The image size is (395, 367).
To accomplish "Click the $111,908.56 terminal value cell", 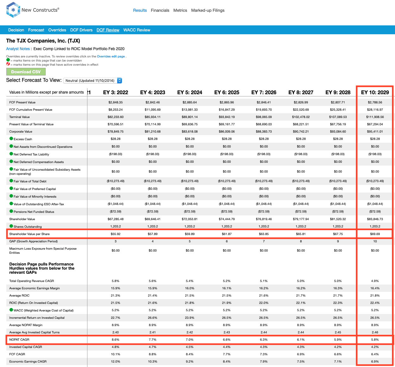I will pos(375,117).
